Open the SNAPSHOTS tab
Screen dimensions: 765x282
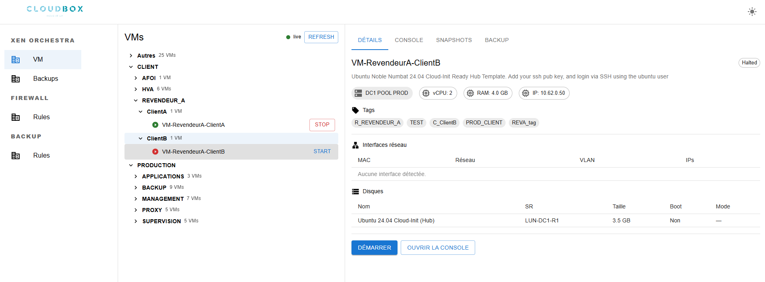(x=454, y=40)
